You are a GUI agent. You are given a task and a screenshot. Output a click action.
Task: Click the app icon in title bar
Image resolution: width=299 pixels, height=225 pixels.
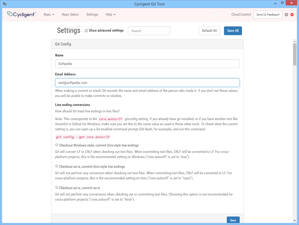click(x=5, y=4)
